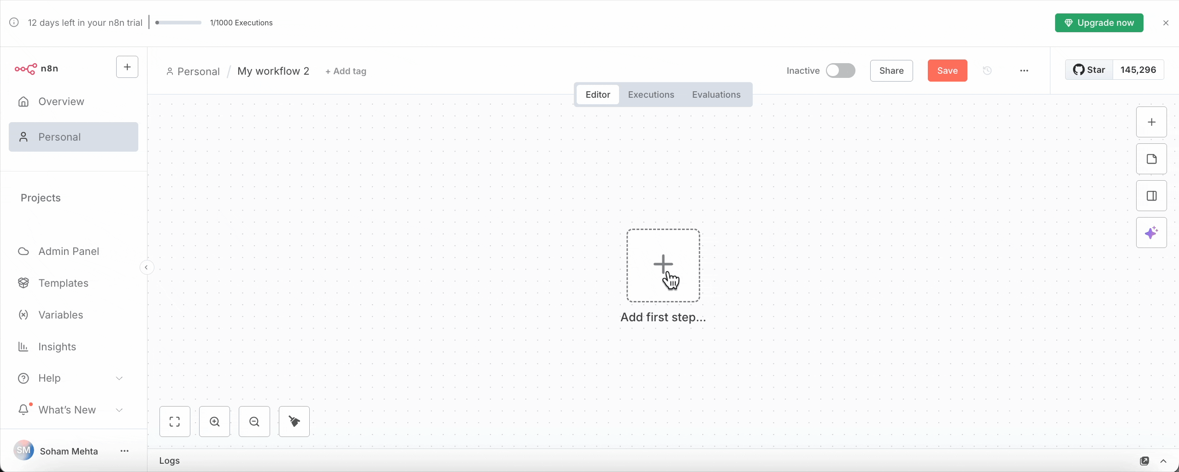
Task: Open workflow history with the clock icon
Action: click(988, 71)
